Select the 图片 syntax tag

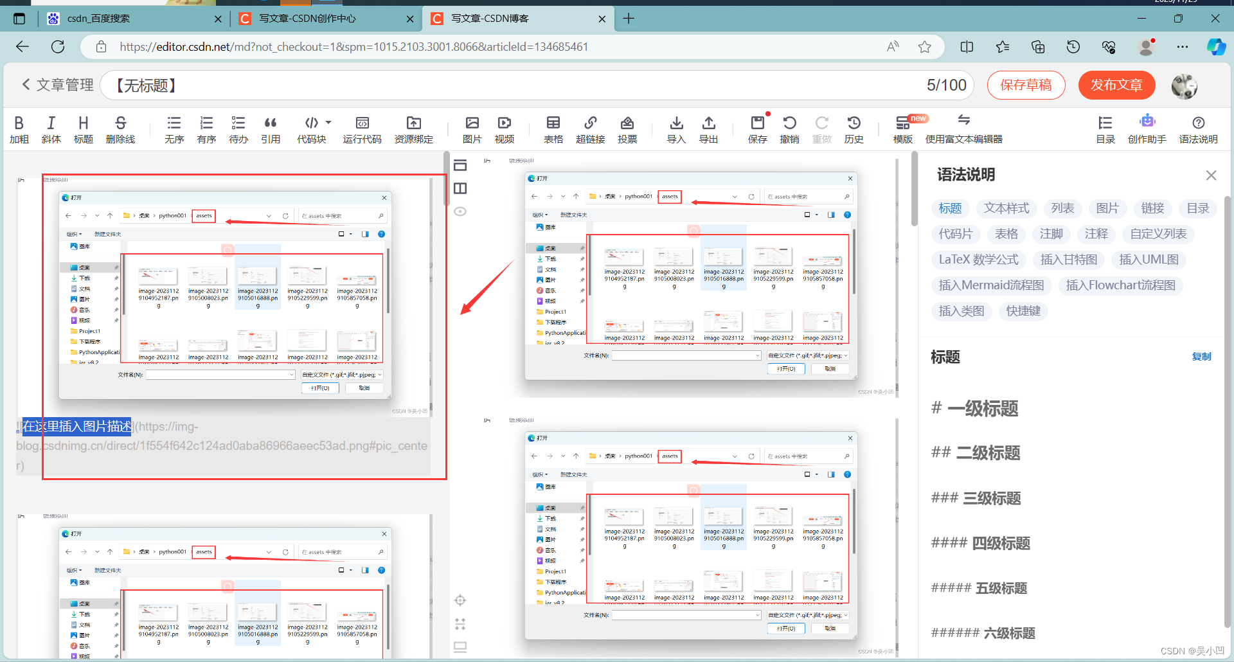pyautogui.click(x=1107, y=208)
